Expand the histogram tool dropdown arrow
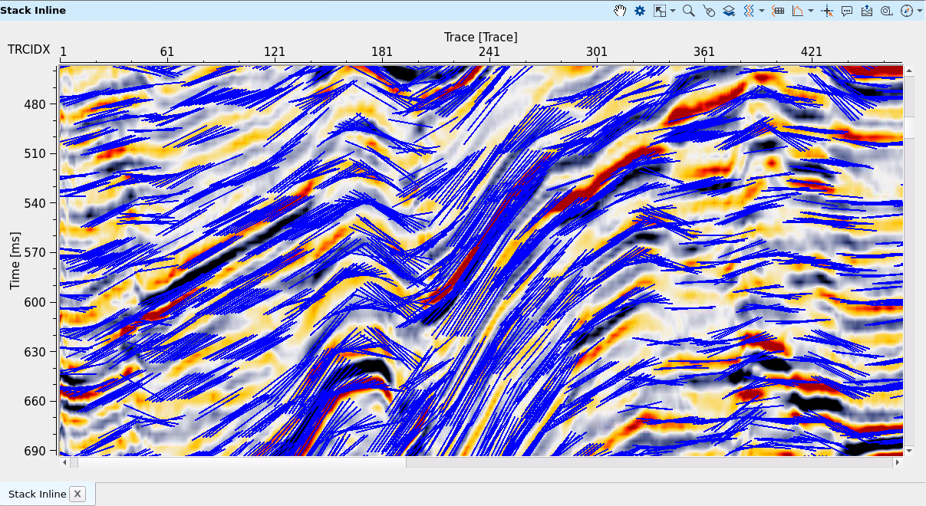Image resolution: width=926 pixels, height=506 pixels. [809, 11]
